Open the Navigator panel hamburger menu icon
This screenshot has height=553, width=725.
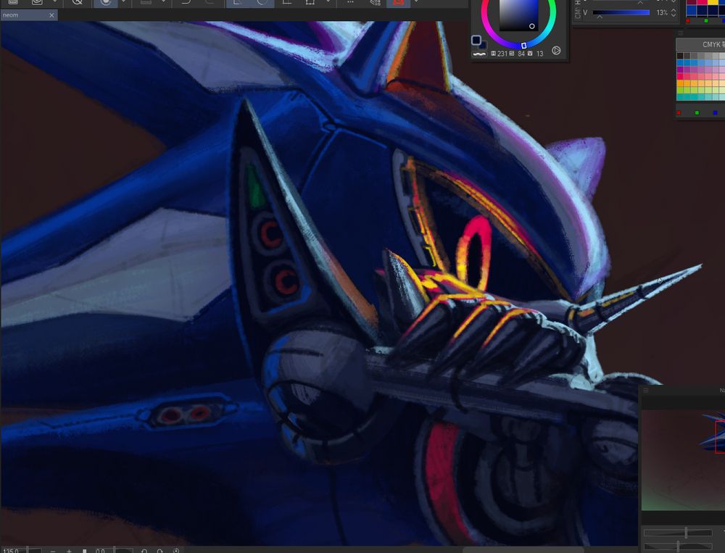[x=645, y=390]
